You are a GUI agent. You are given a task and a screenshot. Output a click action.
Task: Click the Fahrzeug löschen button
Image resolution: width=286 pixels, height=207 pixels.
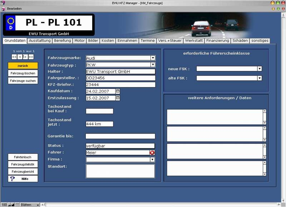(x=23, y=73)
